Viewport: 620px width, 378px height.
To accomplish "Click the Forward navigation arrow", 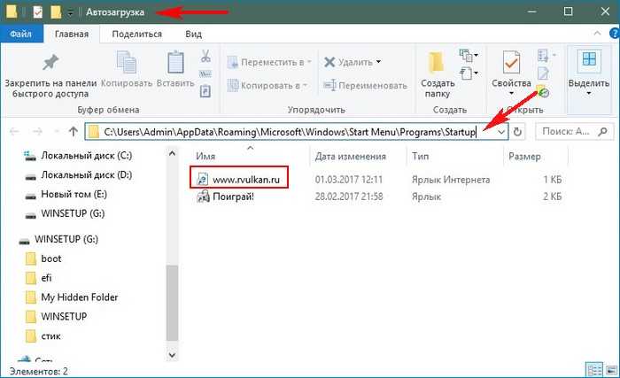I will (x=37, y=132).
